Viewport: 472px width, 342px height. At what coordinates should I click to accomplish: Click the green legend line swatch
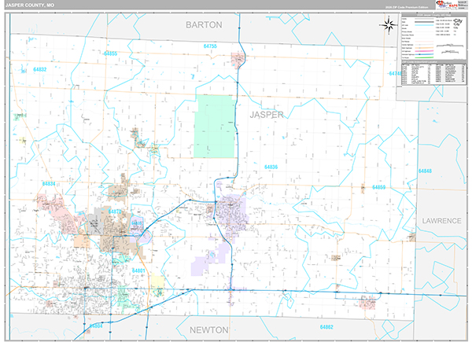click(x=424, y=57)
